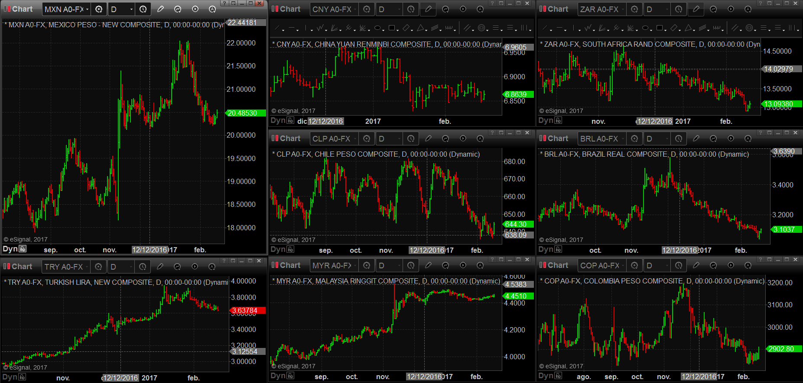Viewport: 803px width, 383px height.
Task: Open the D interval dropdown in MXN chart
Action: click(131, 9)
